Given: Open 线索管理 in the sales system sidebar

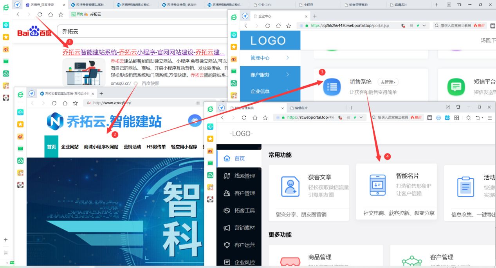Looking at the screenshot, I should [239, 176].
